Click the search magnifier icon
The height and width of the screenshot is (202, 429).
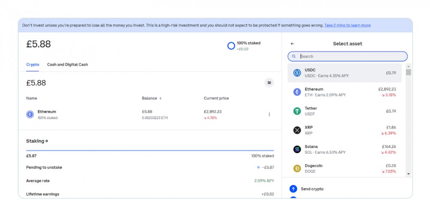(294, 56)
